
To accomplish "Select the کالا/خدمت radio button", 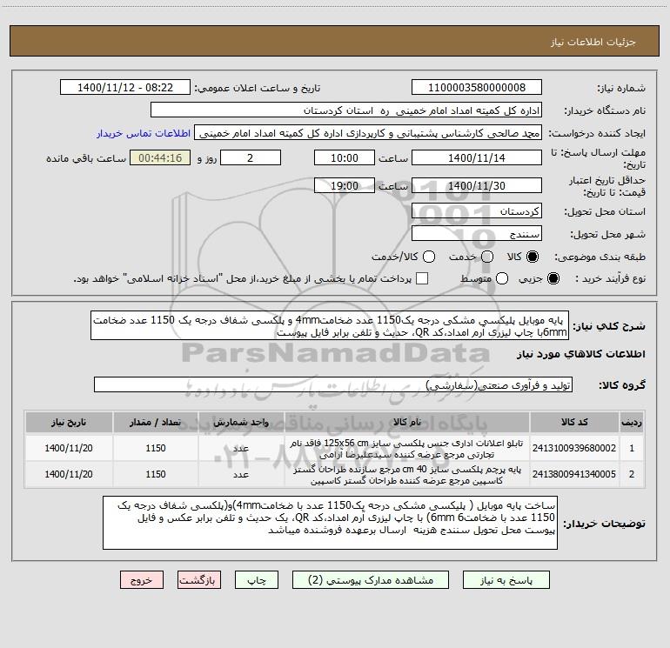I will [x=429, y=257].
